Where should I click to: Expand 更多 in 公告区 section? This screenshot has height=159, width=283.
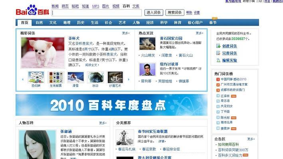click(x=251, y=139)
